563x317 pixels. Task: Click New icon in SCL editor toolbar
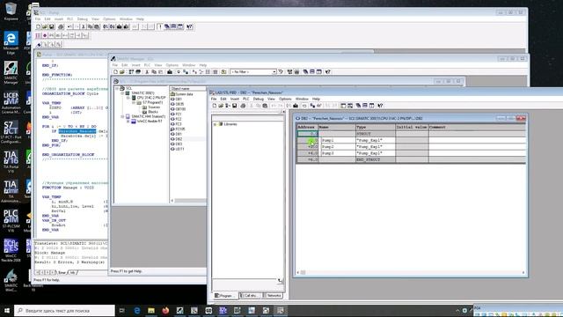point(38,27)
